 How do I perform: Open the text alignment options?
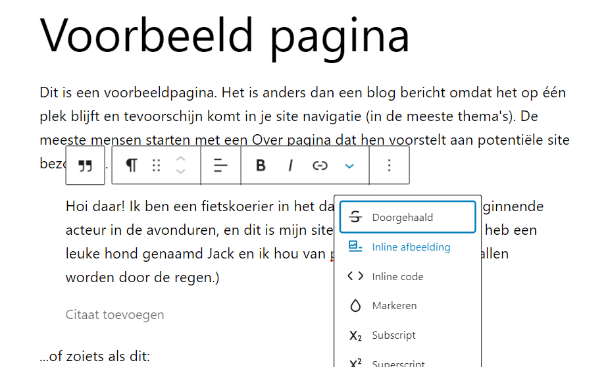(x=220, y=165)
